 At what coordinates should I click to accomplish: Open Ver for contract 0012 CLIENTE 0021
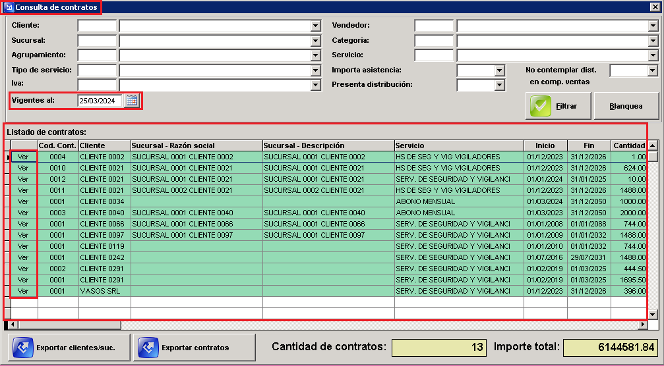coord(23,179)
